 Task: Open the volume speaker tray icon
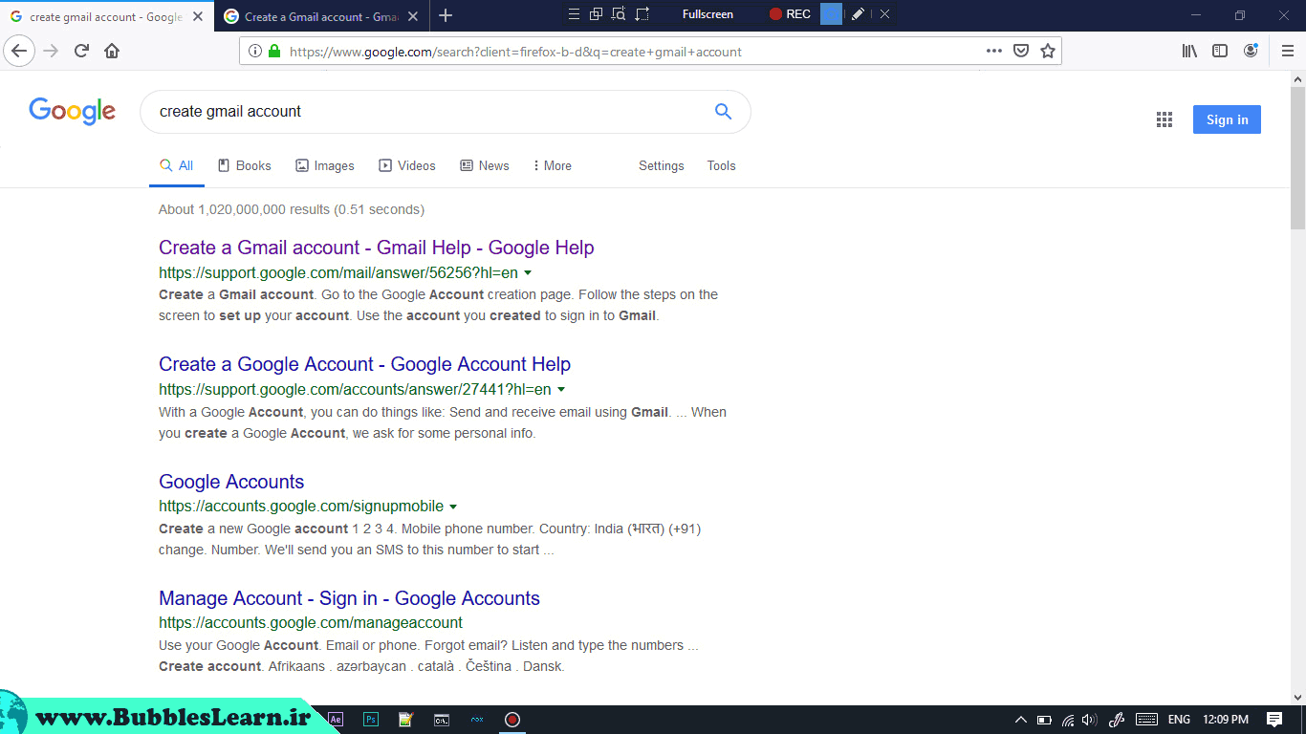pyautogui.click(x=1090, y=720)
